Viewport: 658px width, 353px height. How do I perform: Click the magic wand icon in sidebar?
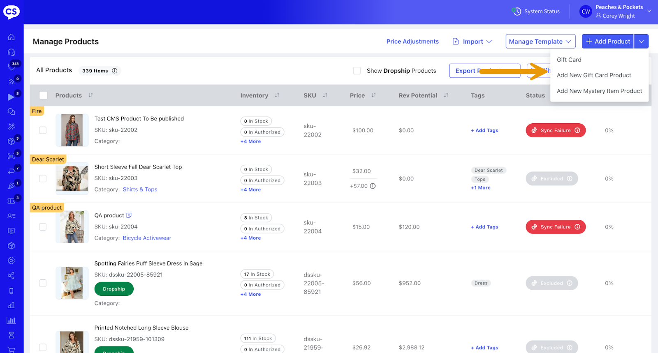(12, 127)
